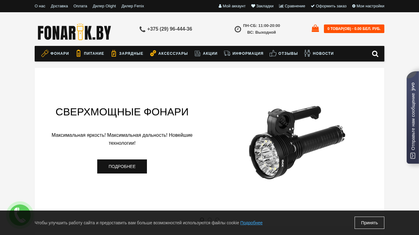Click the orange shopping bag icon

(x=315, y=28)
